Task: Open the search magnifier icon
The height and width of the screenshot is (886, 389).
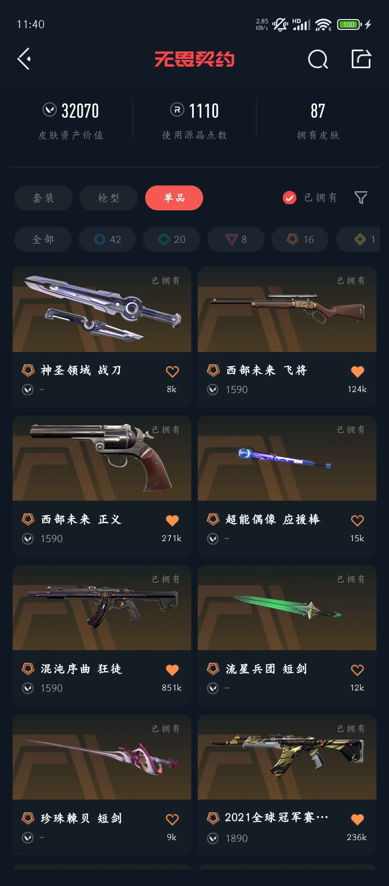Action: click(x=318, y=59)
